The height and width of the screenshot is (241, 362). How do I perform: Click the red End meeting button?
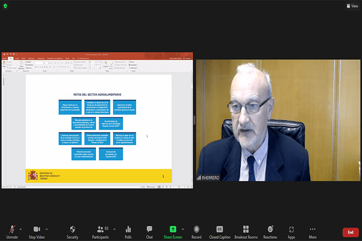pyautogui.click(x=350, y=232)
